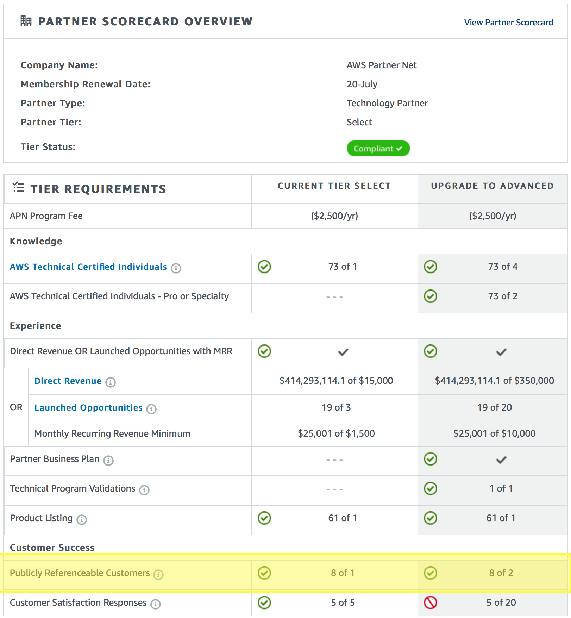The height and width of the screenshot is (618, 571).
Task: Click the green check in the Partner Business Plan row
Action: coord(431,459)
